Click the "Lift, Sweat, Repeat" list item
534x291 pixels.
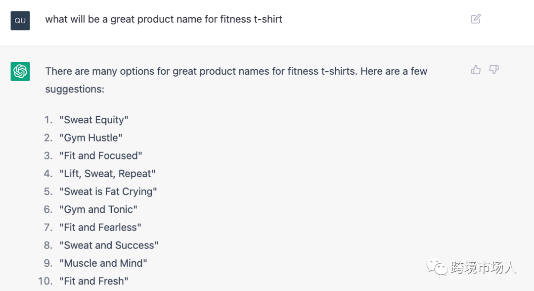107,174
